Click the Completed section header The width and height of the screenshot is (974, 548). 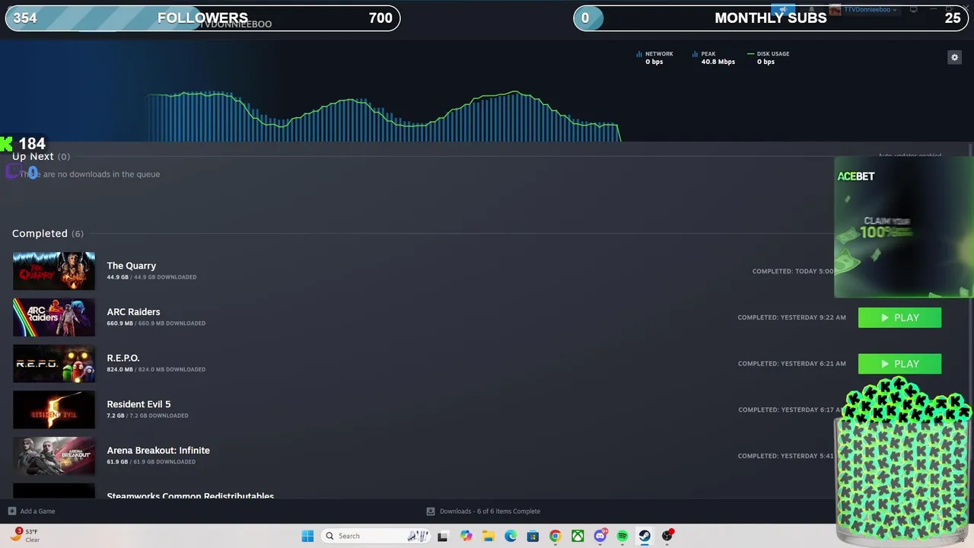pyautogui.click(x=48, y=234)
